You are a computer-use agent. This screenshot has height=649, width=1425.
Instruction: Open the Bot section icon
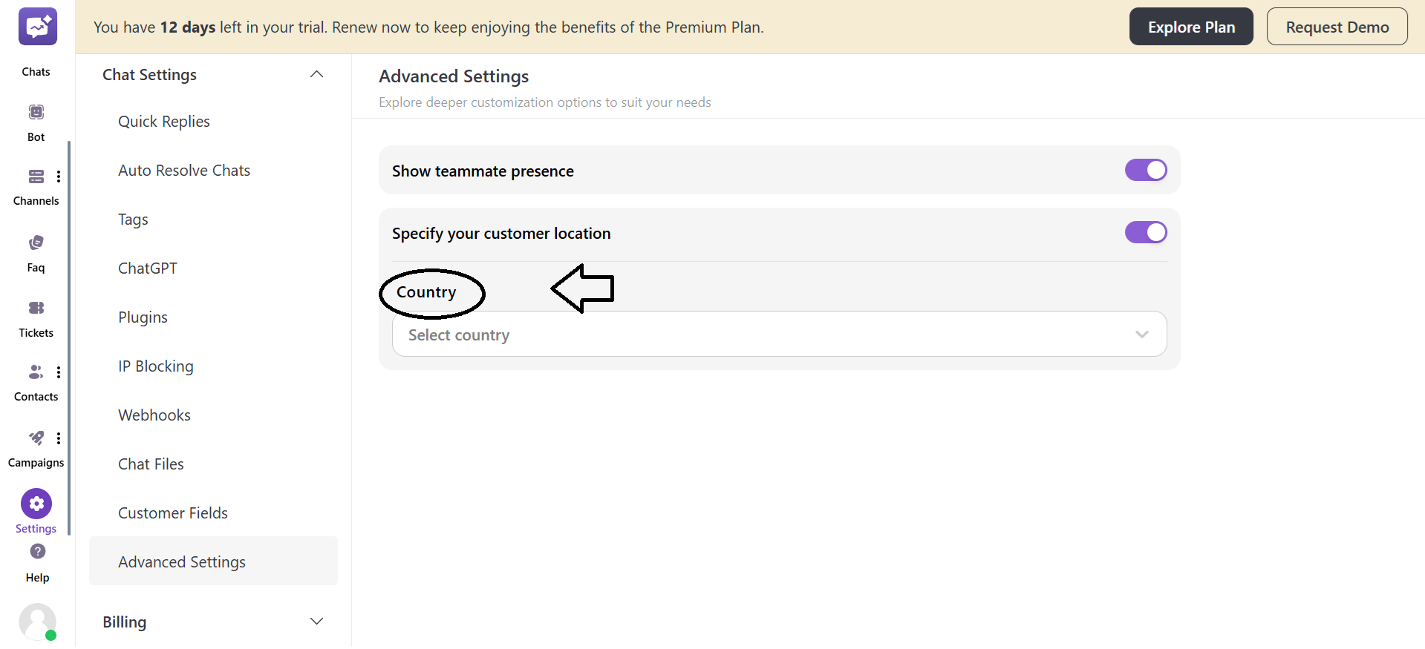(x=36, y=113)
